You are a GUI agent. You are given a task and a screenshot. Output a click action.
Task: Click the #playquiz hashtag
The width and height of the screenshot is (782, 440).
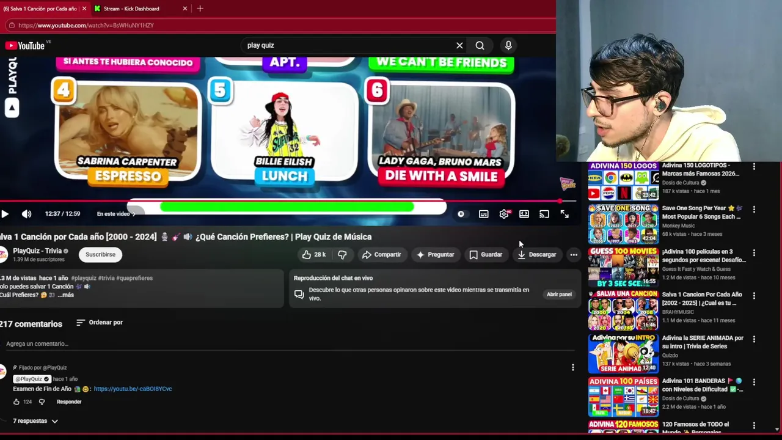click(84, 278)
